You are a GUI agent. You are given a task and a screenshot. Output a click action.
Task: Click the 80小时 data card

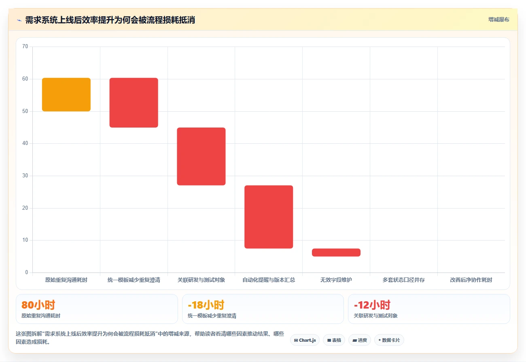[97, 309]
